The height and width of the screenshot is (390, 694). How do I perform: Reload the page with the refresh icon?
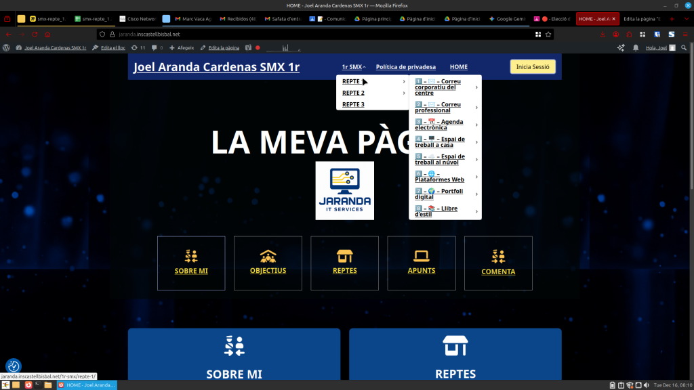click(35, 34)
